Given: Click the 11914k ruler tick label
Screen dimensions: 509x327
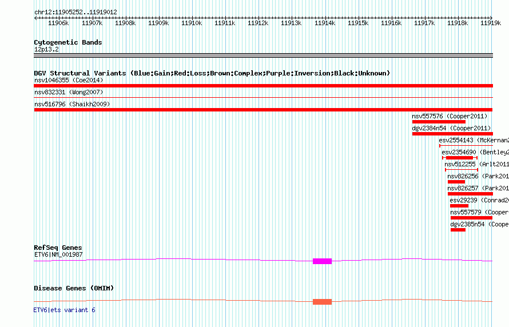Looking at the screenshot, I should point(325,23).
